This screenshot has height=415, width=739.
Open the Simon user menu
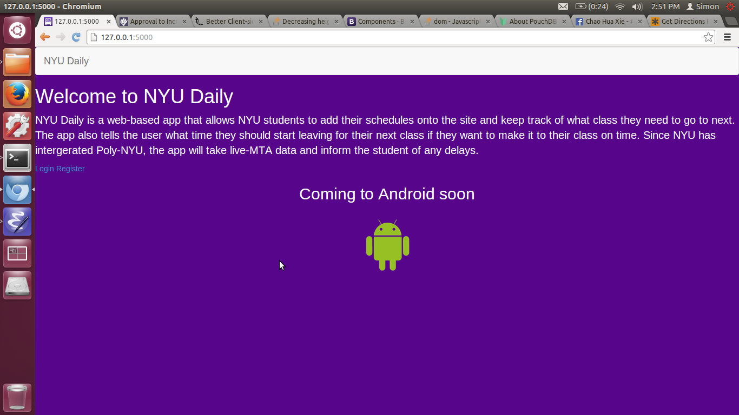pyautogui.click(x=703, y=6)
